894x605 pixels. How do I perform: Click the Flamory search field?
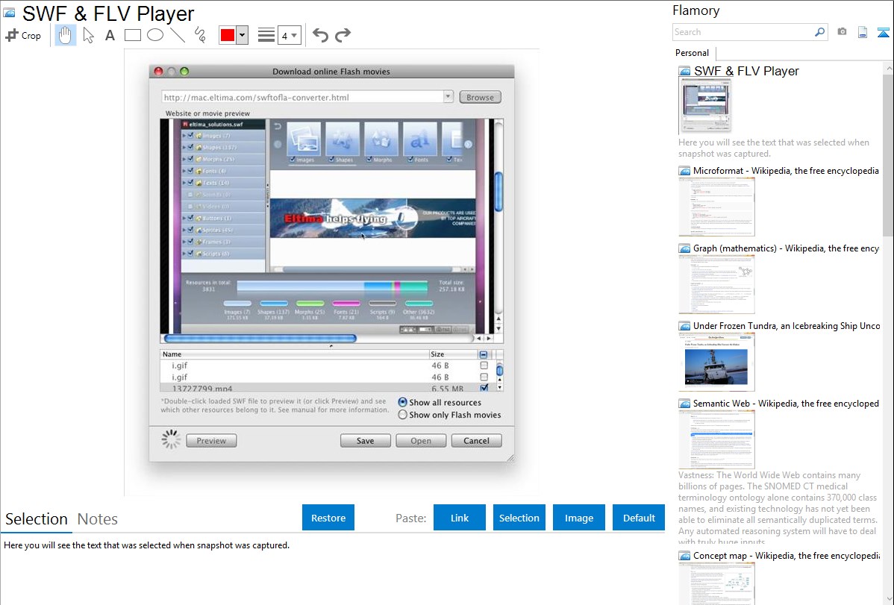(743, 32)
